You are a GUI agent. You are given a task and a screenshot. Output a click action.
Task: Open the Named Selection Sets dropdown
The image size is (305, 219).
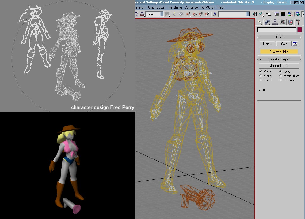tap(248, 14)
